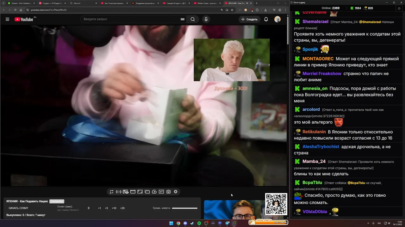Open a new browser tab
The image size is (405, 227).
coord(257,3)
